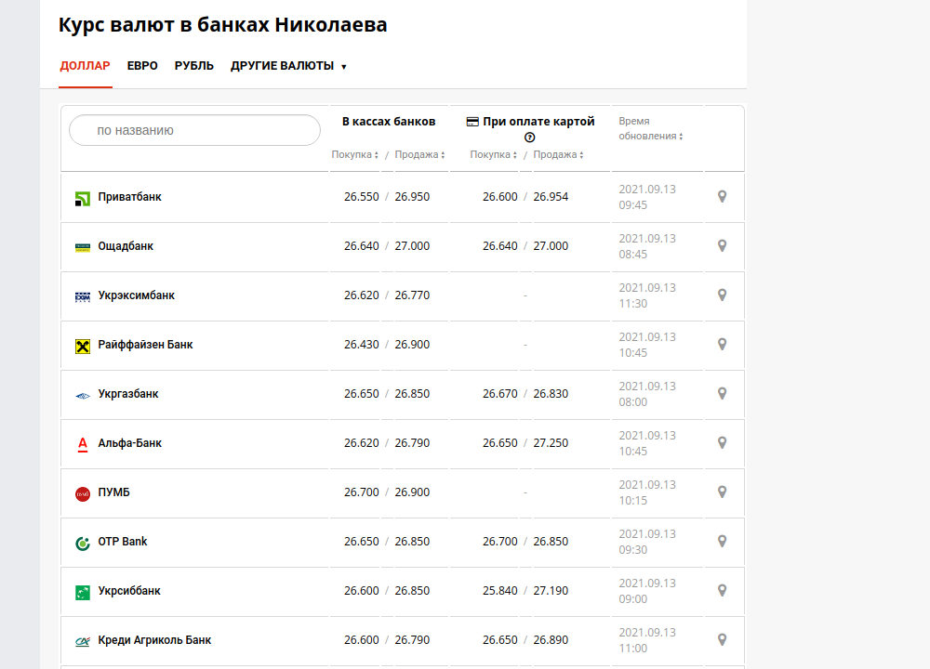The height and width of the screenshot is (669, 930).
Task: Select OTP Bank card buy rate 26.700
Action: [500, 541]
